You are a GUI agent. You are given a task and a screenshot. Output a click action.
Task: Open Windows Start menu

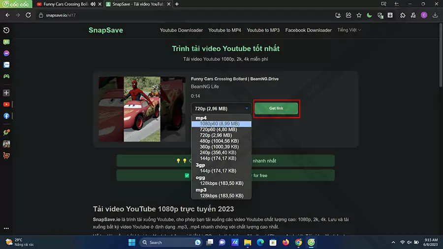[131, 242]
